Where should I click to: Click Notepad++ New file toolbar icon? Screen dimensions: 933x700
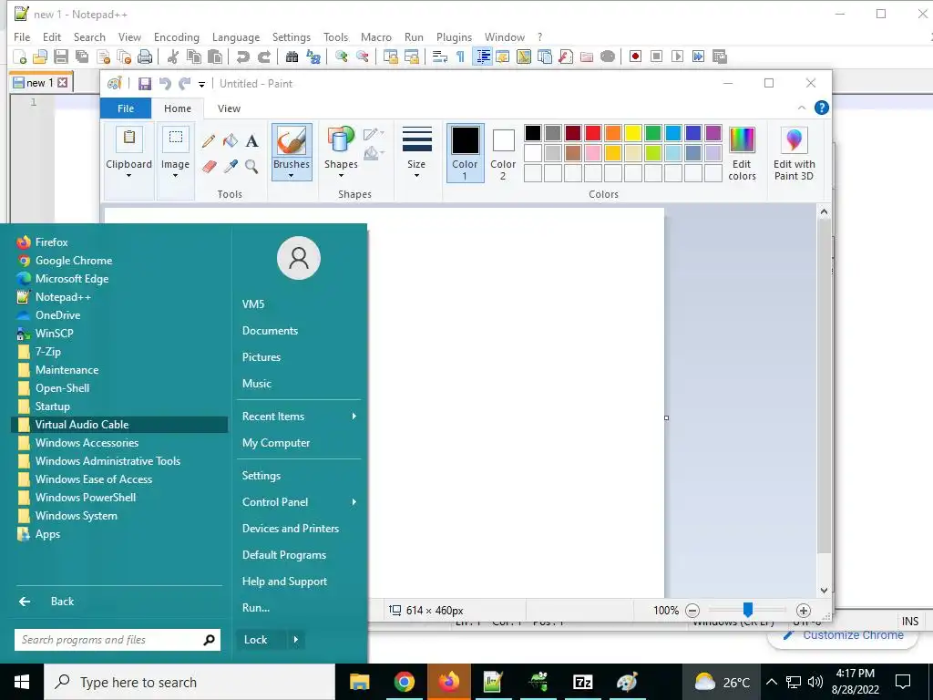(20, 57)
